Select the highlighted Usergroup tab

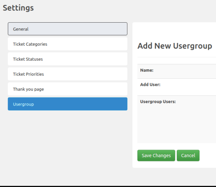(67, 104)
